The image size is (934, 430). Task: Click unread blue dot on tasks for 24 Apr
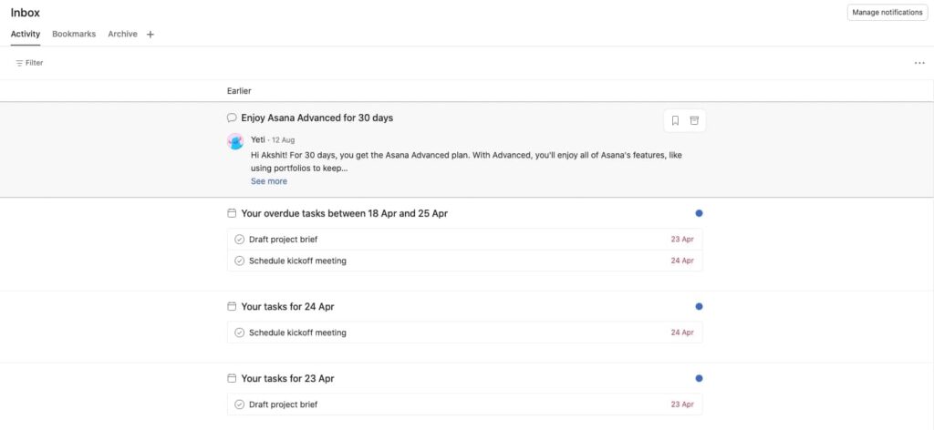[x=699, y=306]
